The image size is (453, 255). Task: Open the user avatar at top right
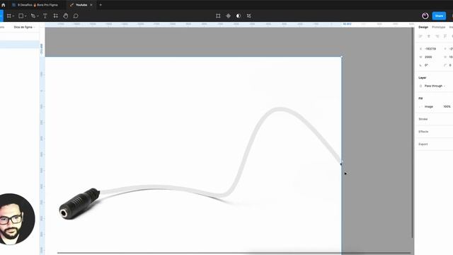pyautogui.click(x=425, y=16)
